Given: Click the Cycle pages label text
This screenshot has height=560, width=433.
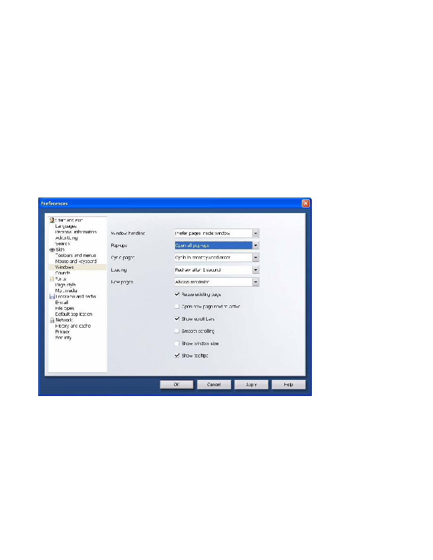Looking at the screenshot, I should point(123,257).
